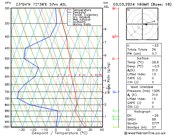Viewport: 174px width, 135px height.
Task: Click the blue 700 hPa wind barb
Action: tap(116, 92)
